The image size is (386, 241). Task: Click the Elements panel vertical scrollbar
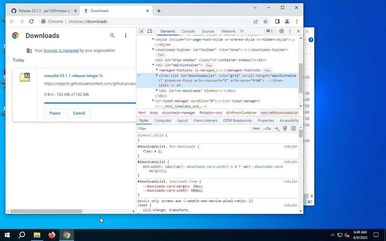[x=301, y=78]
